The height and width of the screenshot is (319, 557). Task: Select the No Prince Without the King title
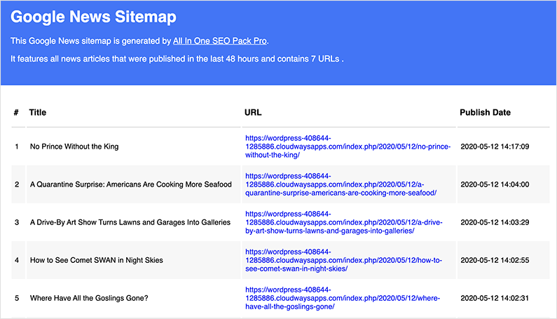point(74,147)
